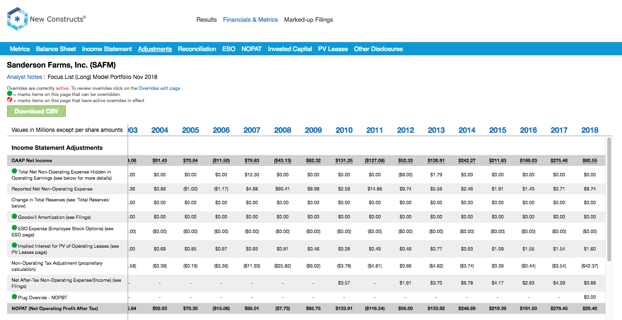Click the 2008 year column header
The width and height of the screenshot is (622, 320).
tap(283, 130)
